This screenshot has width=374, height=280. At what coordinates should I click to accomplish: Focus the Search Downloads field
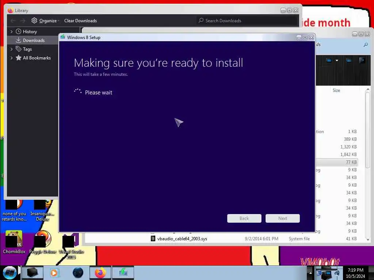247,21
